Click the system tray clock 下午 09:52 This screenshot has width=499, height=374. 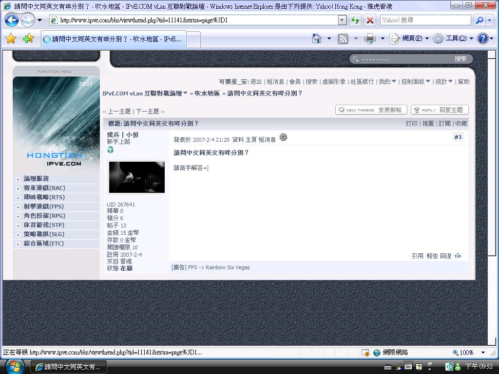(479, 366)
